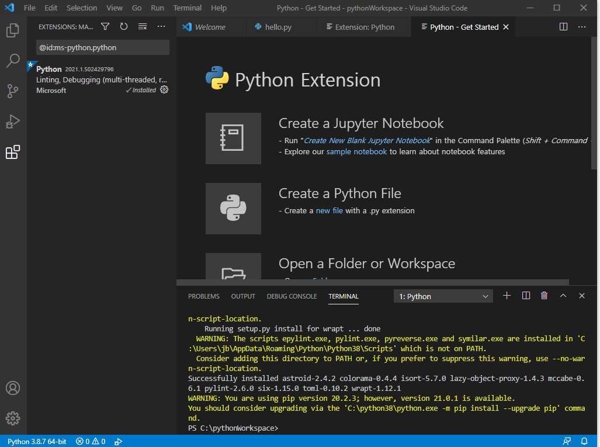The height and width of the screenshot is (447, 600).
Task: Open the Edit menu
Action: pyautogui.click(x=50, y=8)
